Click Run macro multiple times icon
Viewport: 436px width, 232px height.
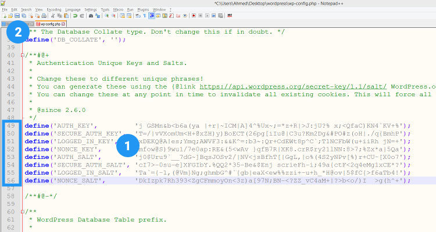pyautogui.click(x=214, y=16)
